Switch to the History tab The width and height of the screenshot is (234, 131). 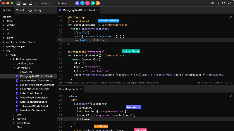(35, 10)
